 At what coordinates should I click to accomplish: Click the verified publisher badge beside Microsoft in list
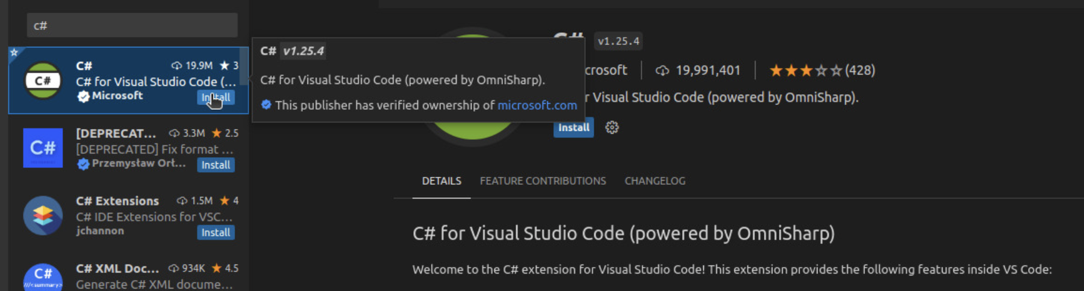coord(83,96)
